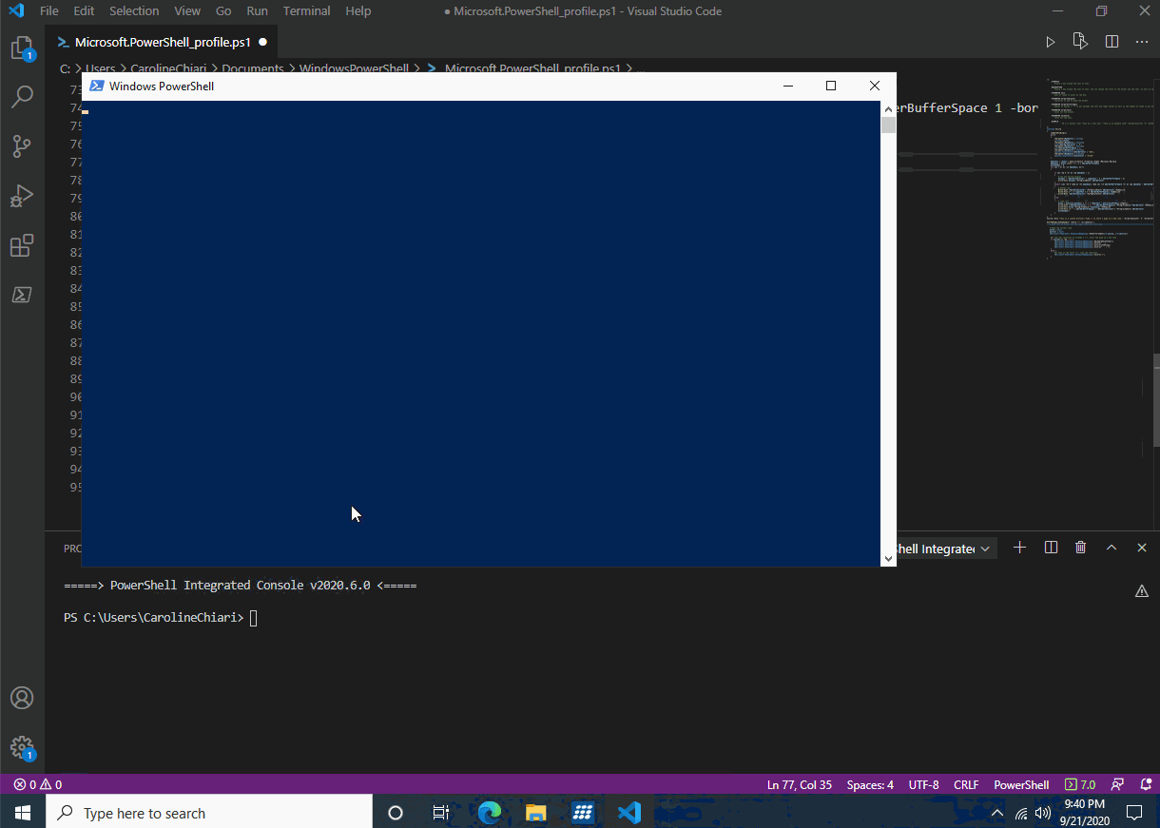Screen dimensions: 1160x828
Task: Open the Search view in the activity bar
Action: pyautogui.click(x=22, y=96)
